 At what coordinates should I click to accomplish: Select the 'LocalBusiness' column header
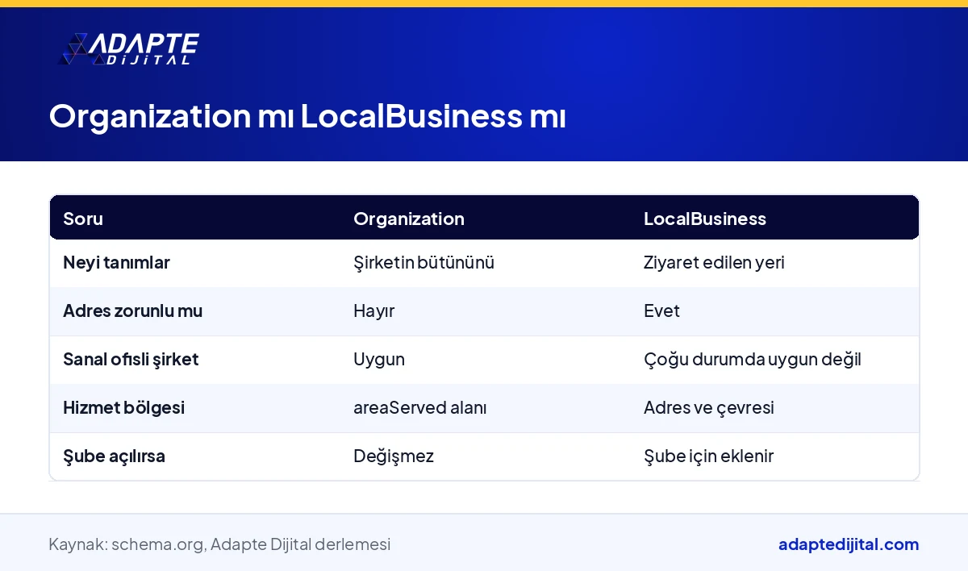(705, 219)
